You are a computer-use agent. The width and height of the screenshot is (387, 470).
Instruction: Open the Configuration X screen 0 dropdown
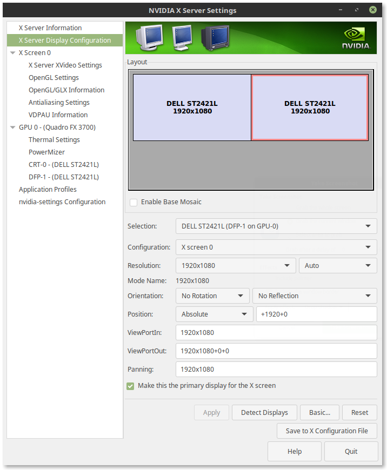[276, 247]
